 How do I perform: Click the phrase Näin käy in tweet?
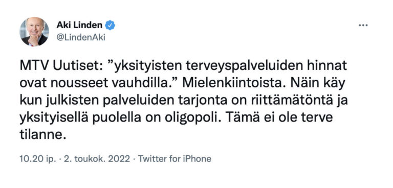click(318, 84)
